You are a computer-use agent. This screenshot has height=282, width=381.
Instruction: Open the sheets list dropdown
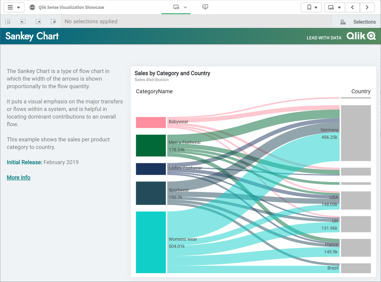[x=334, y=7]
